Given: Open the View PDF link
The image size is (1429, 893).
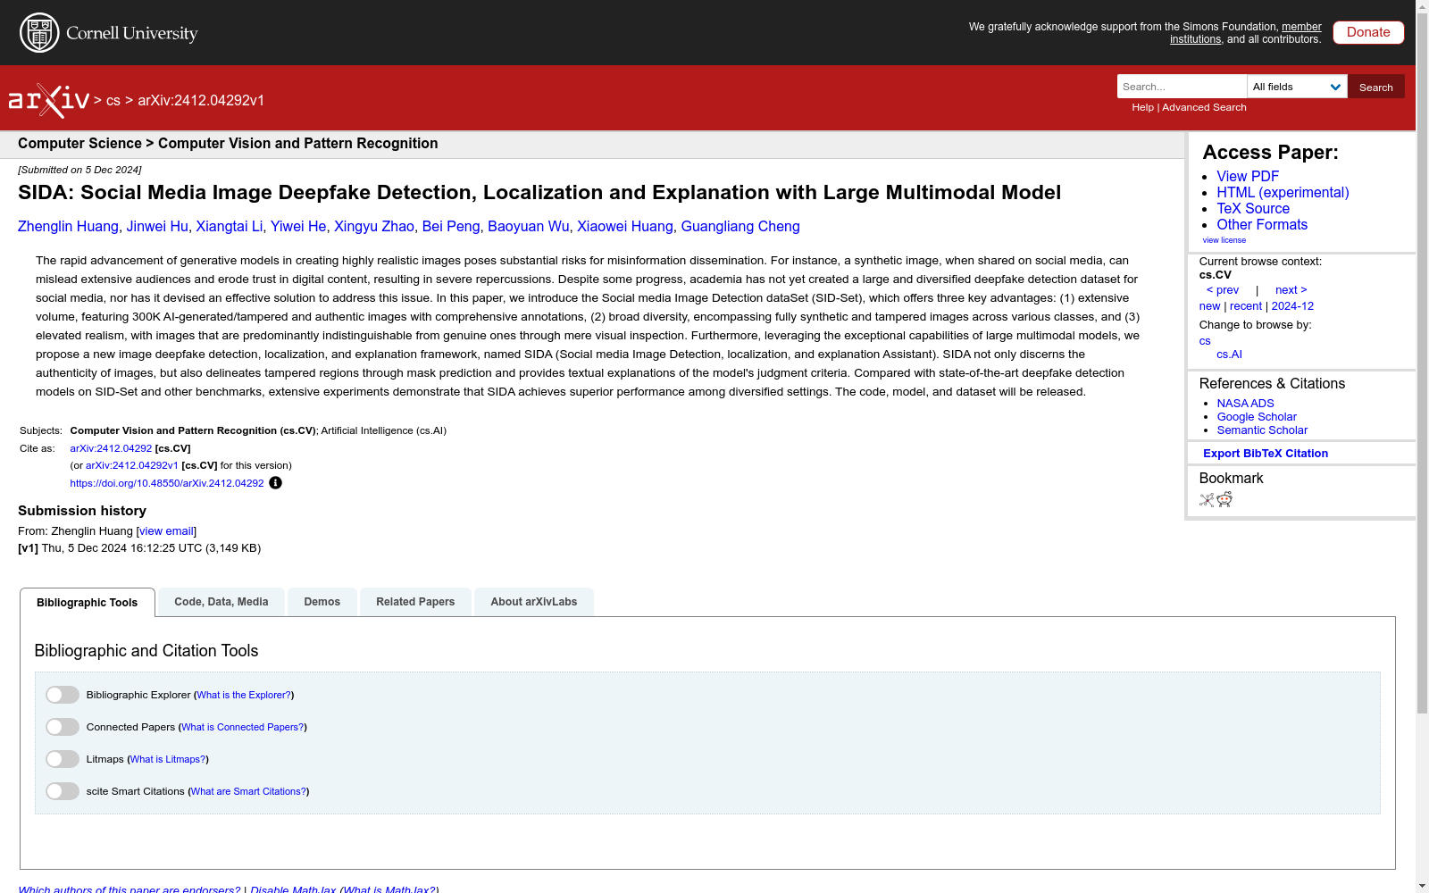Looking at the screenshot, I should [1248, 177].
